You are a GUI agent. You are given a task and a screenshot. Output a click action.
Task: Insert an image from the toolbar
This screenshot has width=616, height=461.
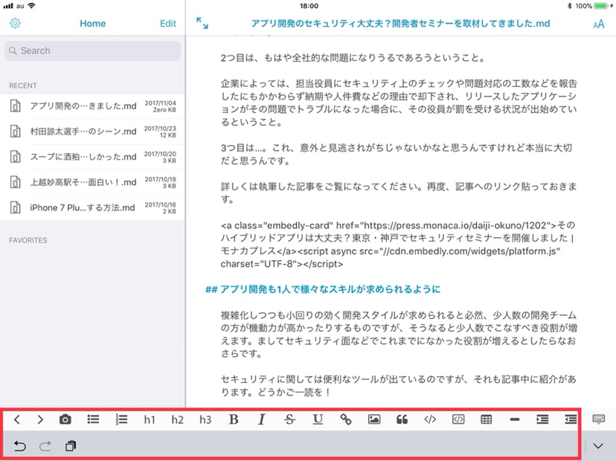pos(374,419)
